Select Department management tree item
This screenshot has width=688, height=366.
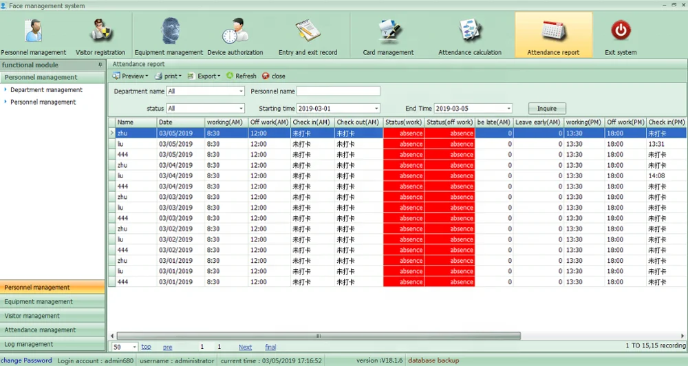pos(46,90)
